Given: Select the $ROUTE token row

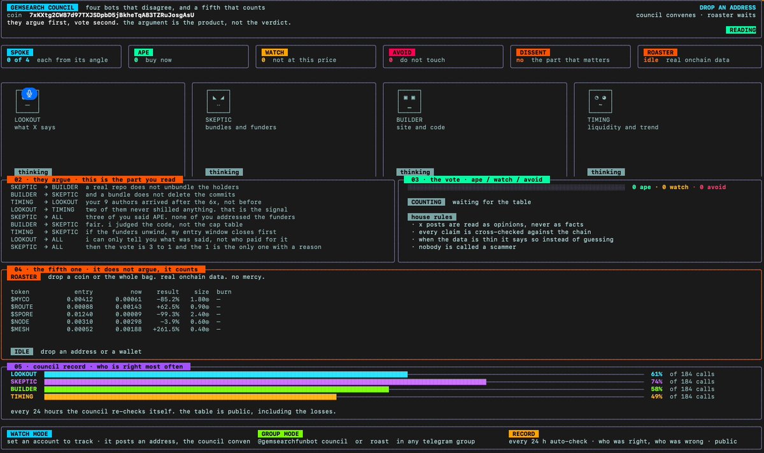Looking at the screenshot, I should (117, 307).
